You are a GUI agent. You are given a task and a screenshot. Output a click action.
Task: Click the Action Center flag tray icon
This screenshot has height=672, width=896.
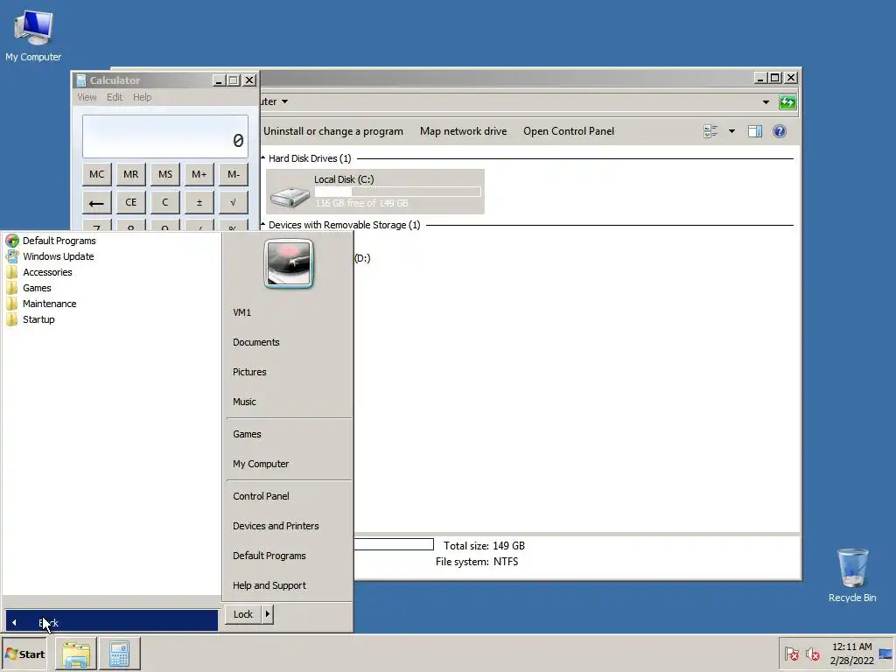coord(791,654)
